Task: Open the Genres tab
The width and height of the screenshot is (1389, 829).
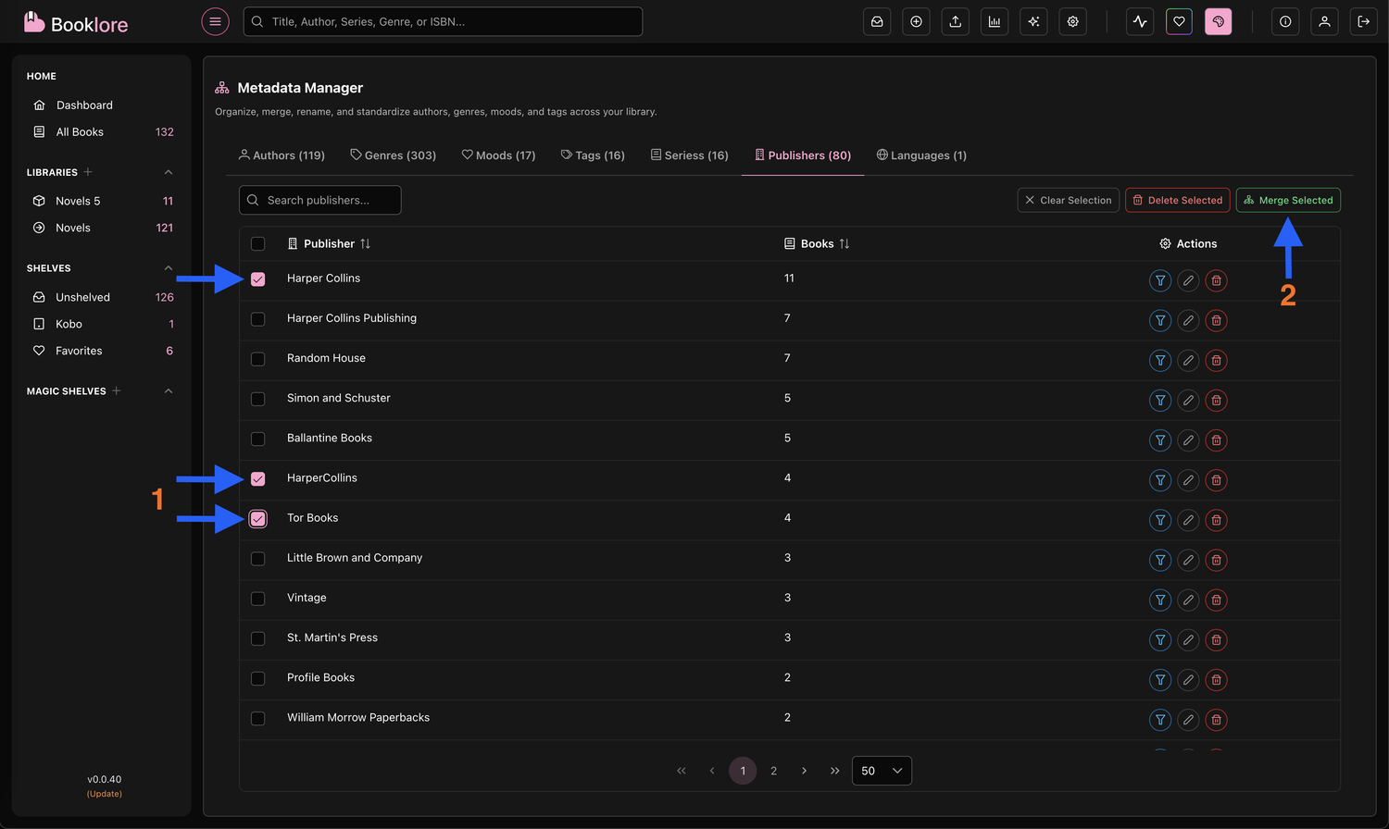Action: pyautogui.click(x=393, y=155)
